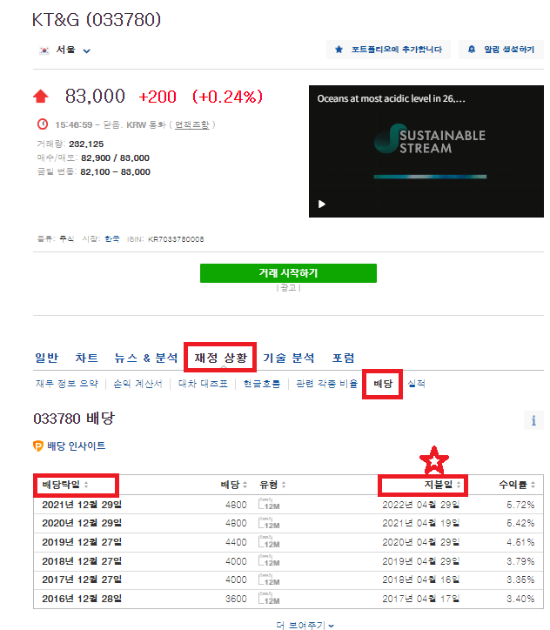Click the 2020년 12월 29일 ex-dividend date

click(x=82, y=523)
